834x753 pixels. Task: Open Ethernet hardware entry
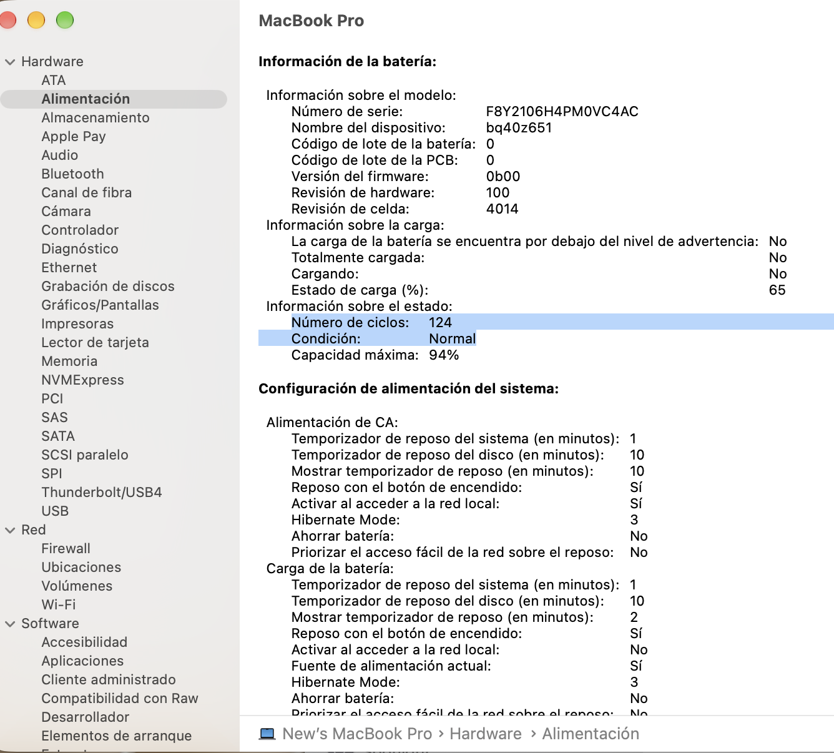[69, 267]
